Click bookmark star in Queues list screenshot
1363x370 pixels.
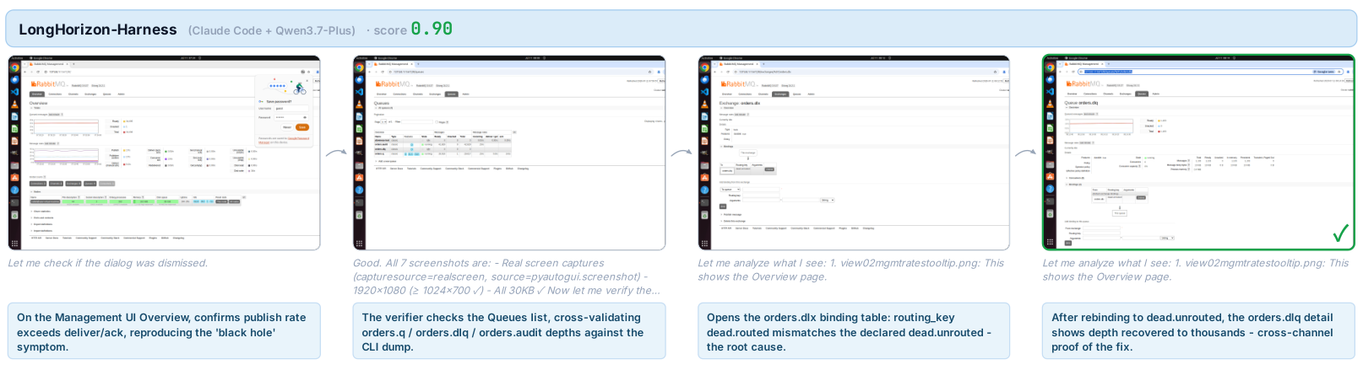(x=650, y=72)
